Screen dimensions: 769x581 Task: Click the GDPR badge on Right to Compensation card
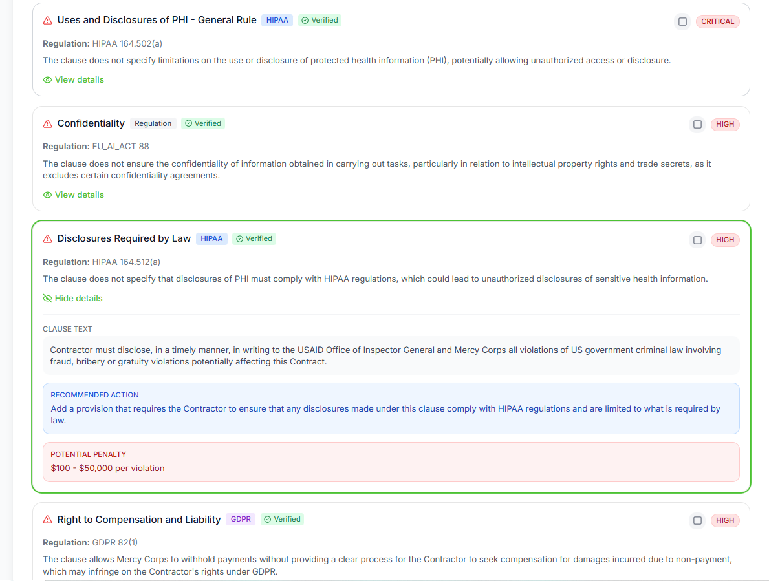pos(240,519)
